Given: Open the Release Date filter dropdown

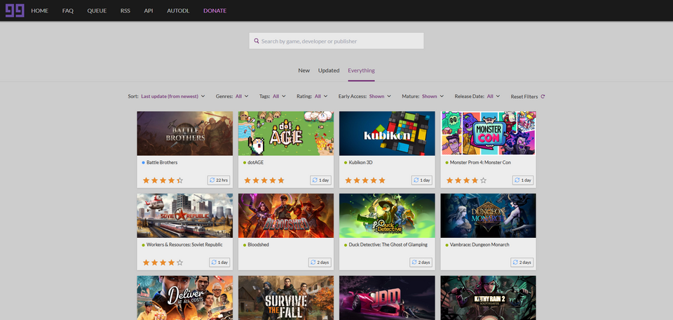Looking at the screenshot, I should point(494,96).
